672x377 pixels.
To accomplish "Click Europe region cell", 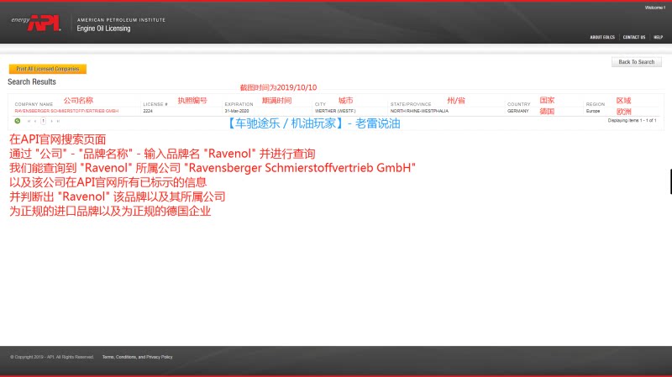I will pyautogui.click(x=593, y=111).
